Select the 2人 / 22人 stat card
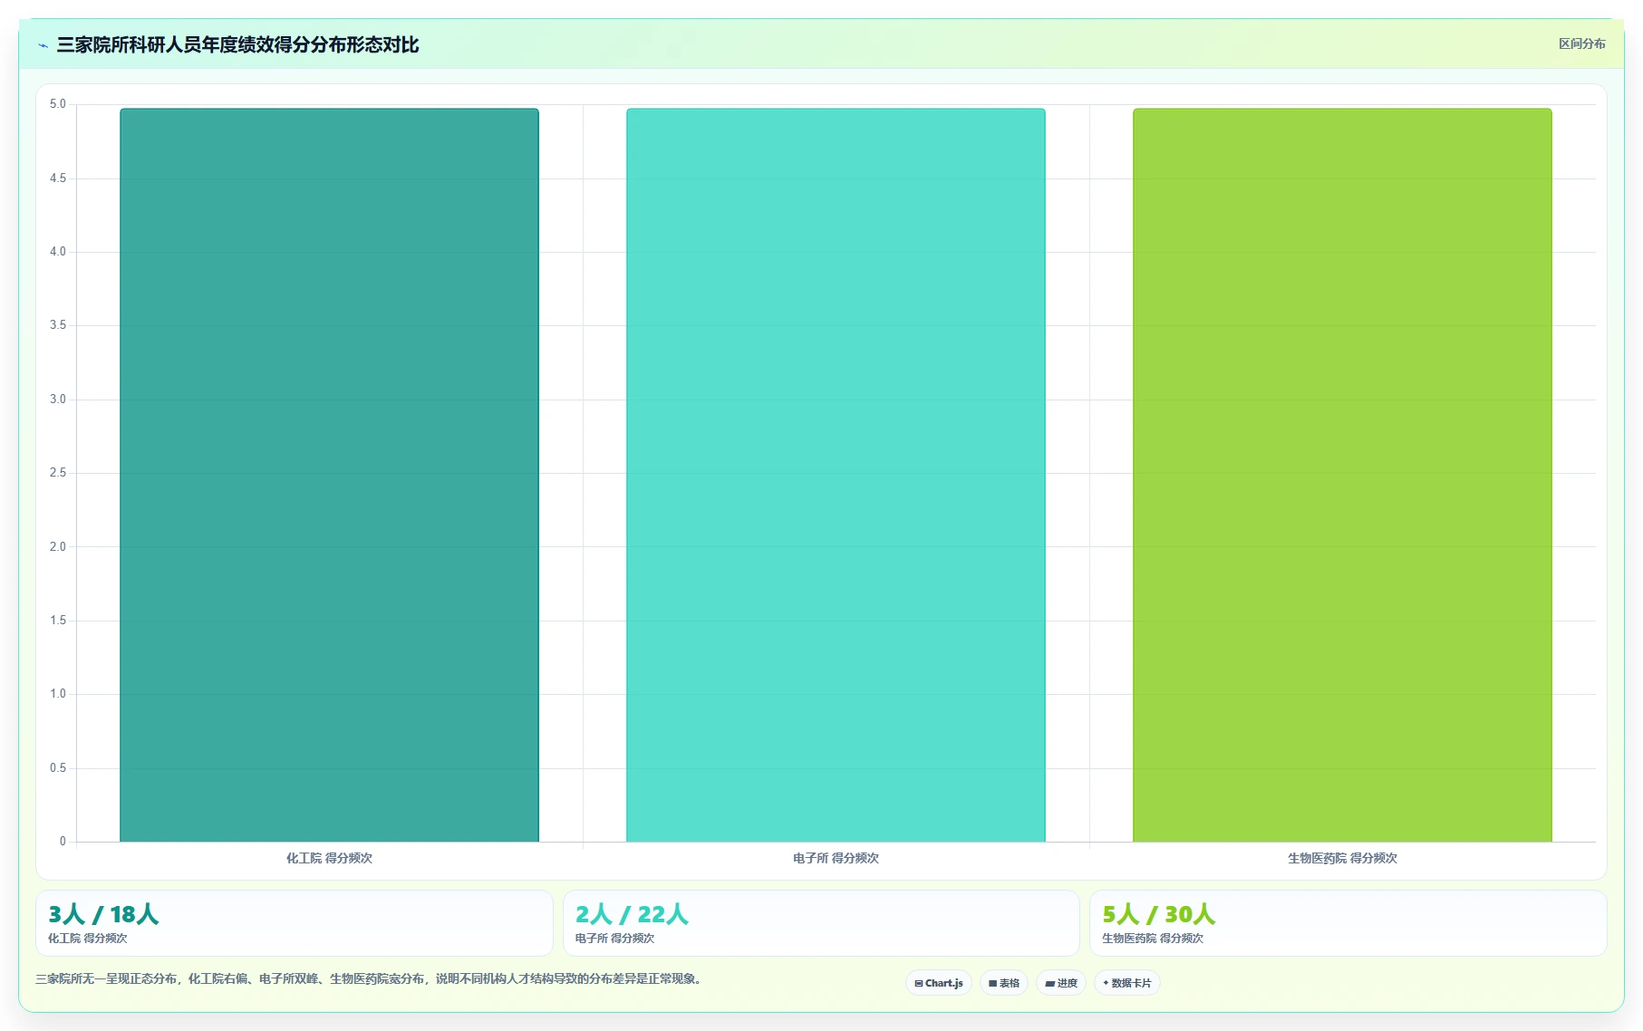Viewport: 1643px width, 1031px height. pyautogui.click(x=821, y=922)
